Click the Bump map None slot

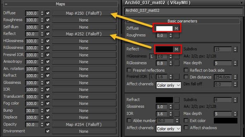tap(84, 111)
